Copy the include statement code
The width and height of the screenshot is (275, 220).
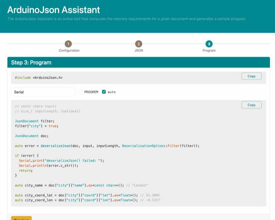point(252,76)
